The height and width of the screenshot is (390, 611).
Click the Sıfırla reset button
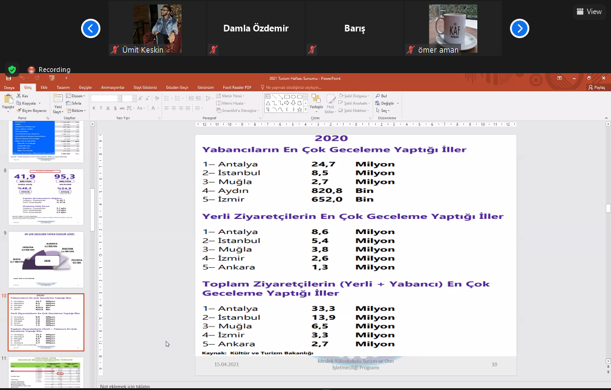tap(75, 103)
